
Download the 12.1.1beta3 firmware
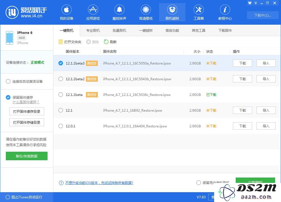(243, 63)
